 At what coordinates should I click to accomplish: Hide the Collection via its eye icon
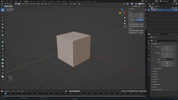tap(174, 8)
